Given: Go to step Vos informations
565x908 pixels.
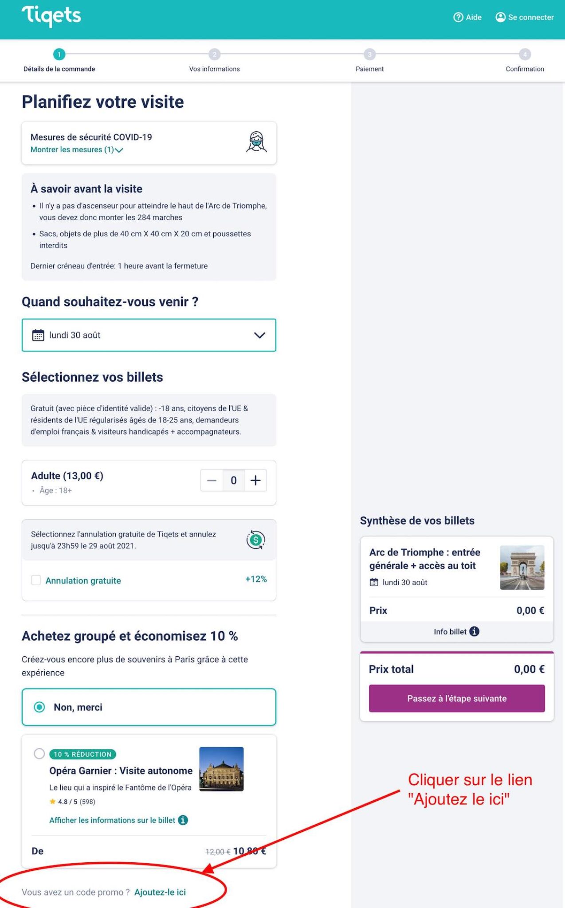Looking at the screenshot, I should click(x=214, y=55).
